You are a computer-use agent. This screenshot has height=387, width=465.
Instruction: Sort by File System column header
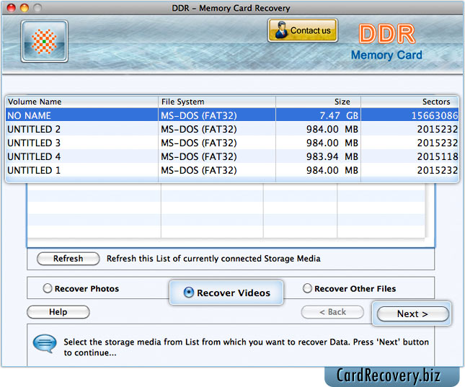[x=217, y=102]
